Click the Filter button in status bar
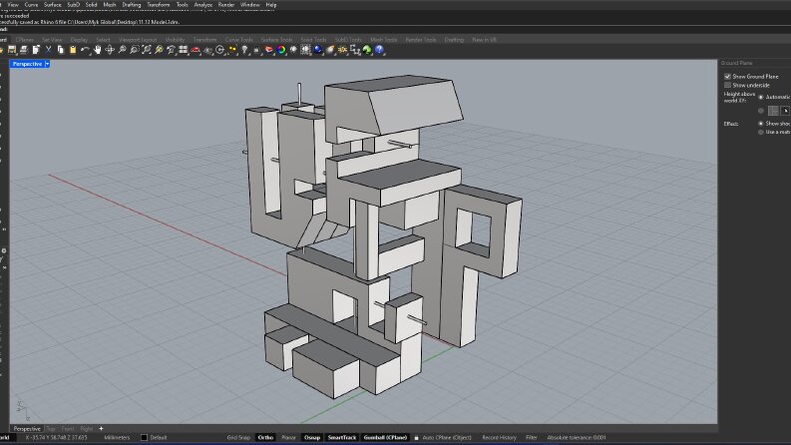The height and width of the screenshot is (445, 791). 532,437
